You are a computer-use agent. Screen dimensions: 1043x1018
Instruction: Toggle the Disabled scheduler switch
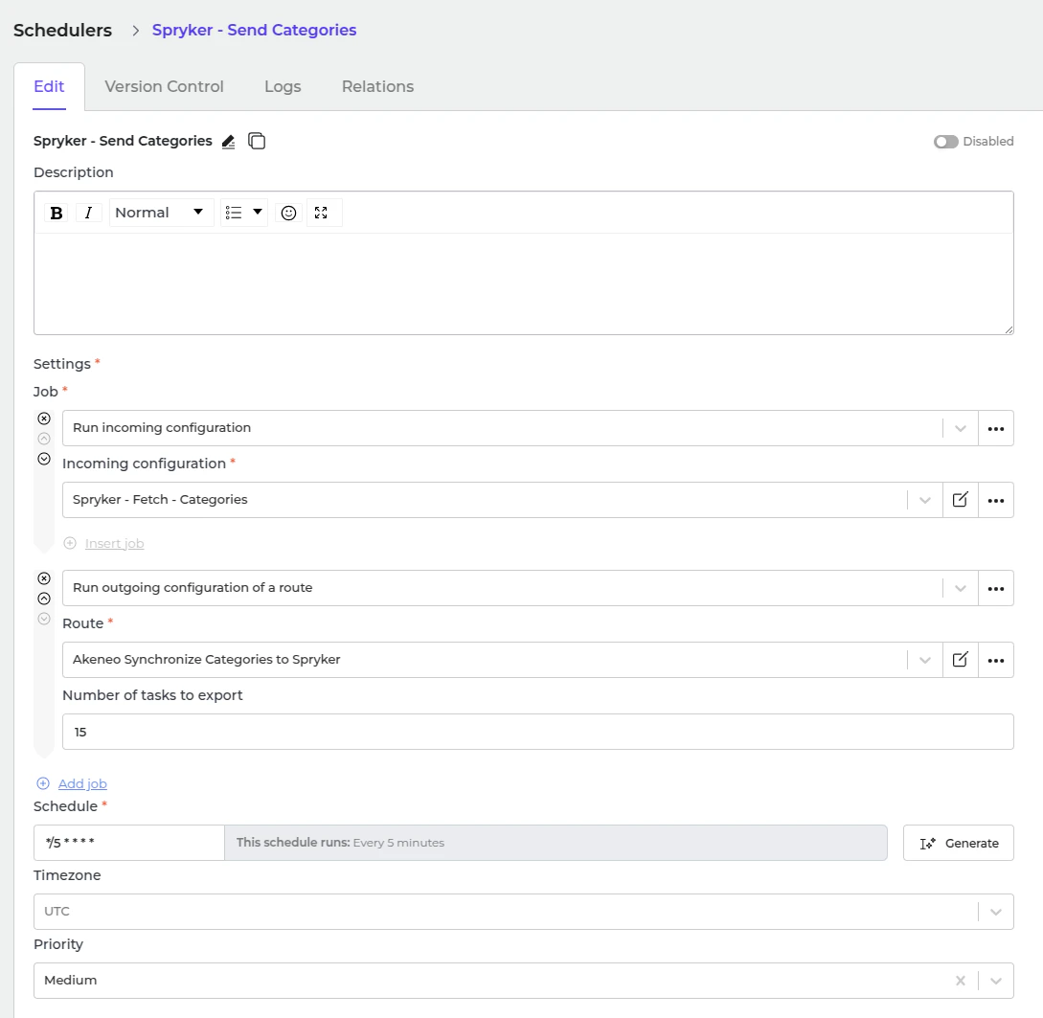[x=946, y=142]
